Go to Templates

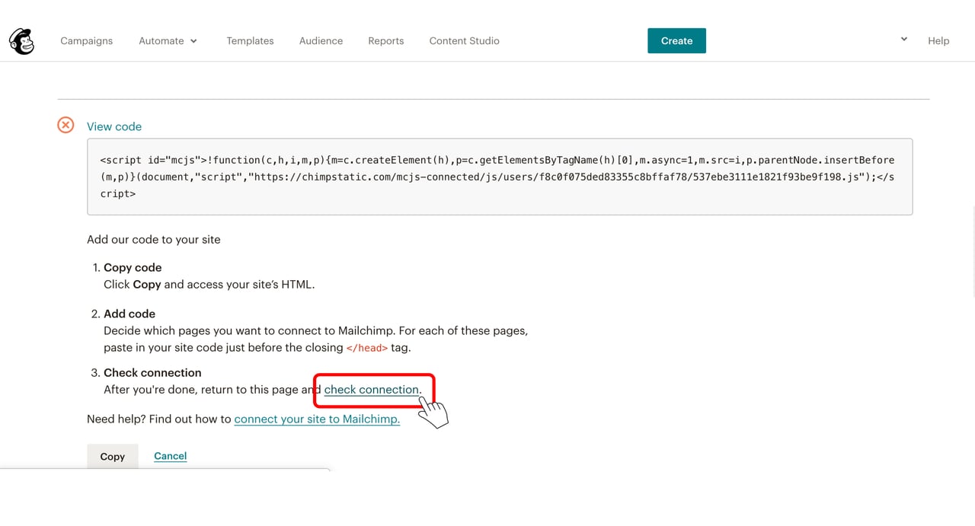tap(250, 41)
